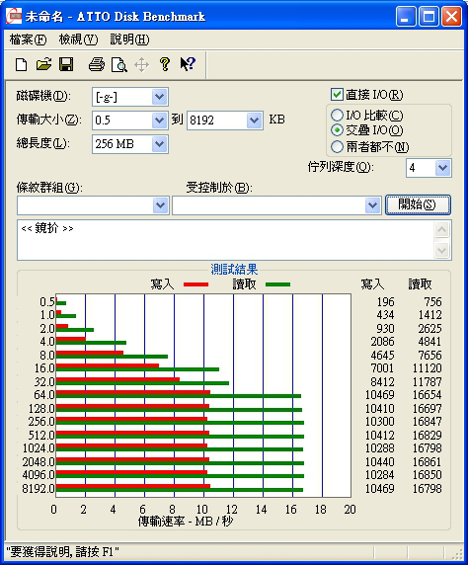
Task: Click the write value 4645
Action: 383,355
